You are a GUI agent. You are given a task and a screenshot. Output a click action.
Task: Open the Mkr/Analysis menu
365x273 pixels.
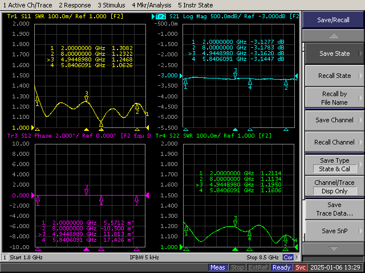click(x=151, y=5)
